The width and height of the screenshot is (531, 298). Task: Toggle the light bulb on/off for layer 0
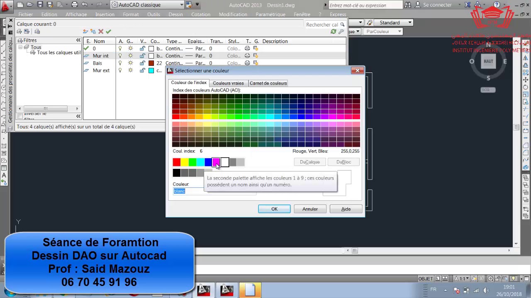[x=120, y=48]
